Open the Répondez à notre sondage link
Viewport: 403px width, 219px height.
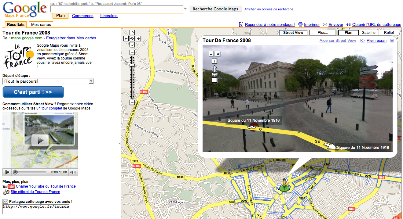click(x=270, y=24)
